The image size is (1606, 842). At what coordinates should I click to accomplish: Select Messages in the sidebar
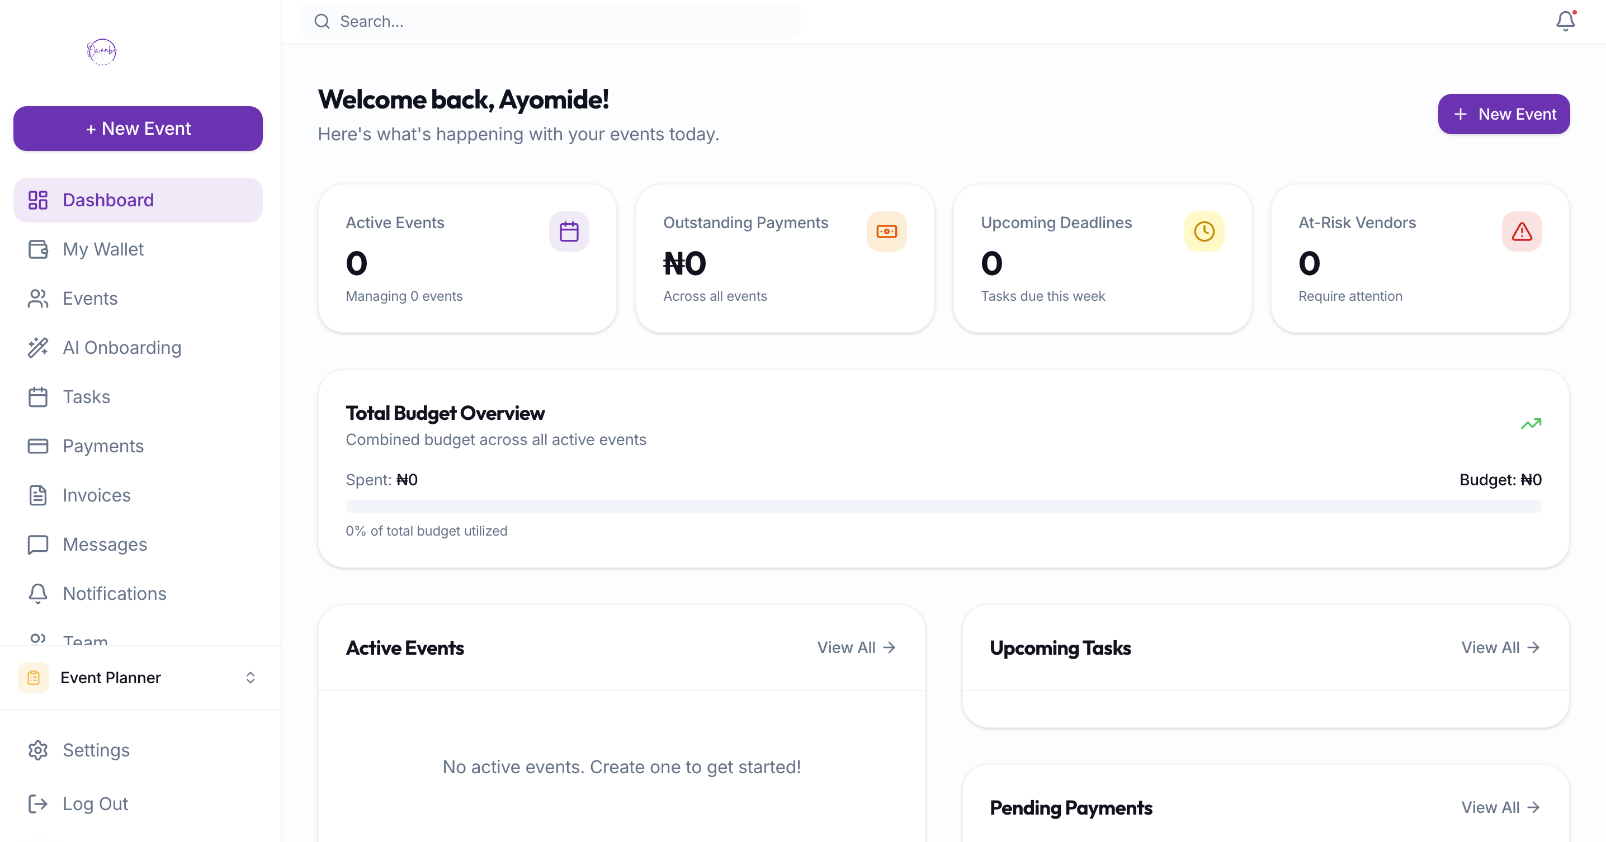click(105, 545)
